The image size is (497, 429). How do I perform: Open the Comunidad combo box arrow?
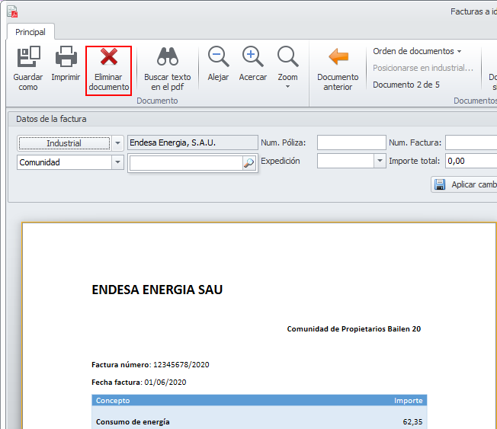117,162
